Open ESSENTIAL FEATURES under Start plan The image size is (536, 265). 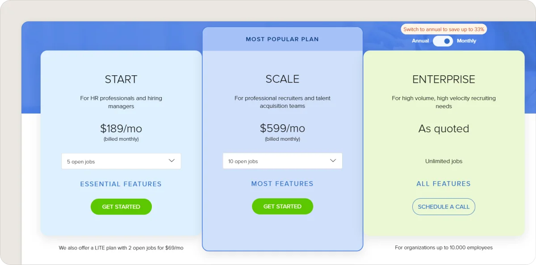[x=121, y=184]
